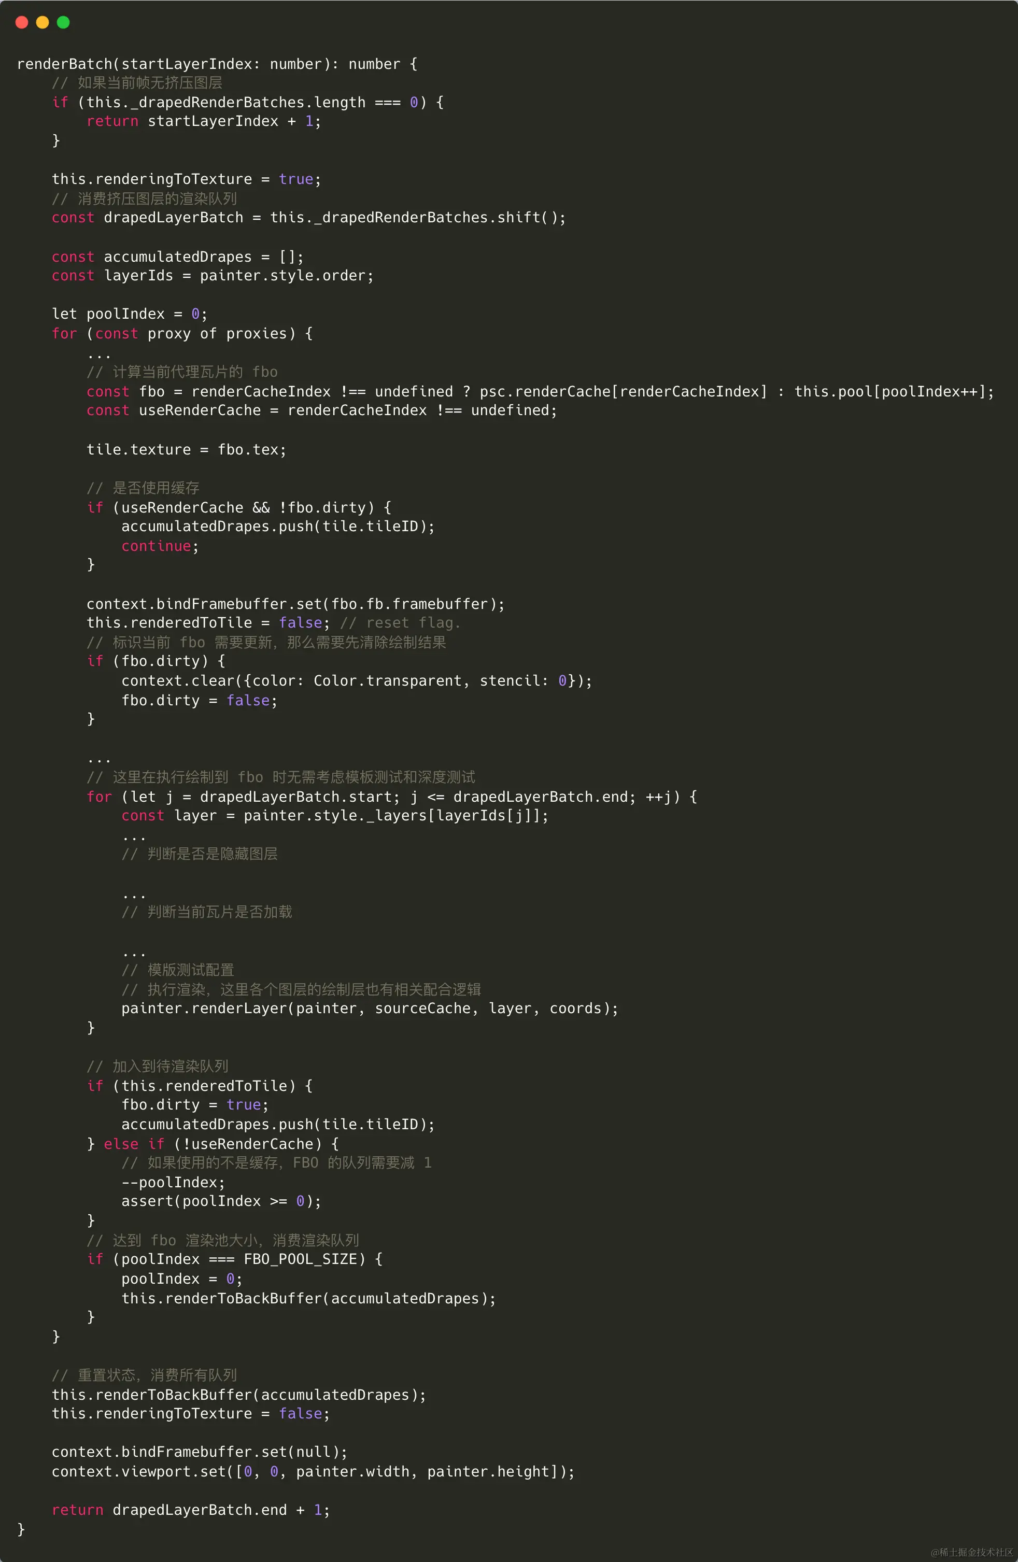Screen dimensions: 1018x1562
Task: Click 'fbo.dirty = false;' line
Action: coord(200,701)
